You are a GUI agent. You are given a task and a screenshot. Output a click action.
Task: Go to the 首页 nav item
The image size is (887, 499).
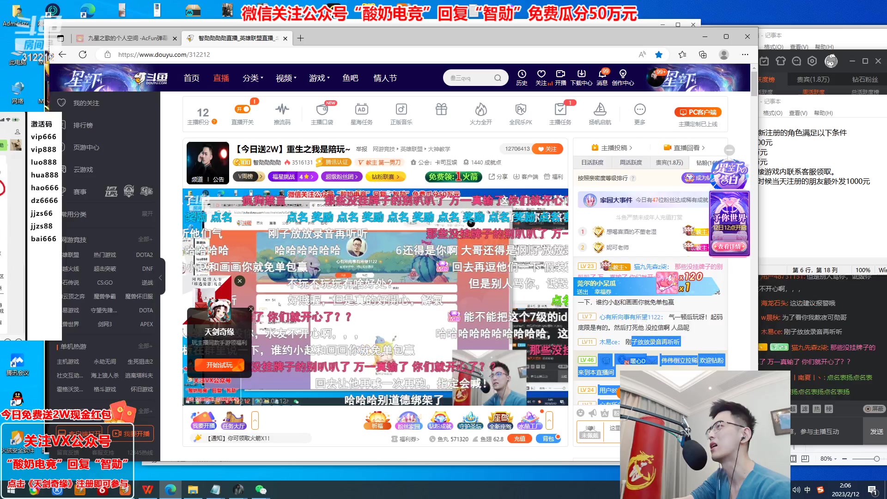[191, 78]
